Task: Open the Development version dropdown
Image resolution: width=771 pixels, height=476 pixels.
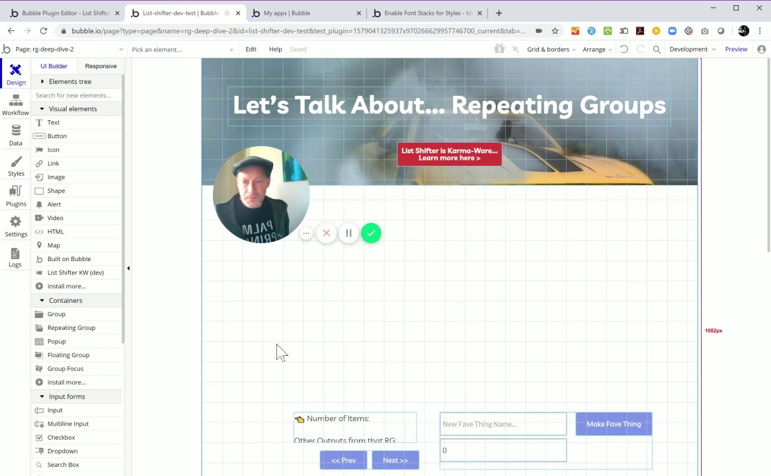Action: tap(692, 49)
